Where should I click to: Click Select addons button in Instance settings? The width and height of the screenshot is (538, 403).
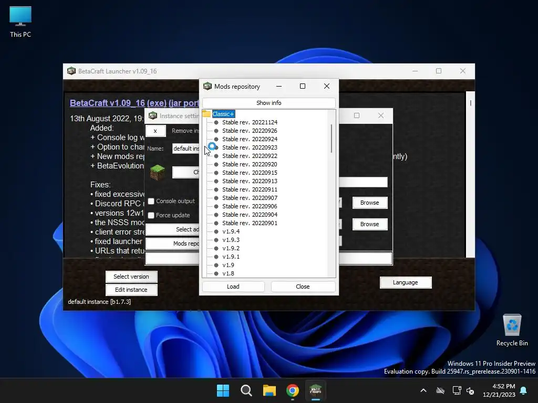(x=172, y=229)
